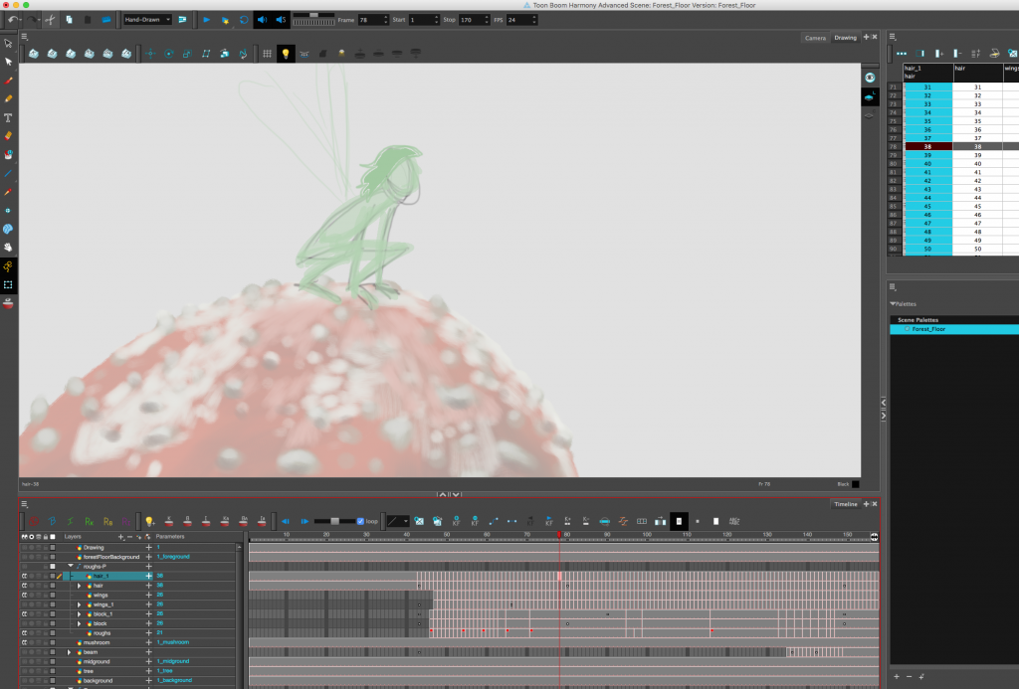Switch to the Timeline tab

[x=845, y=504]
